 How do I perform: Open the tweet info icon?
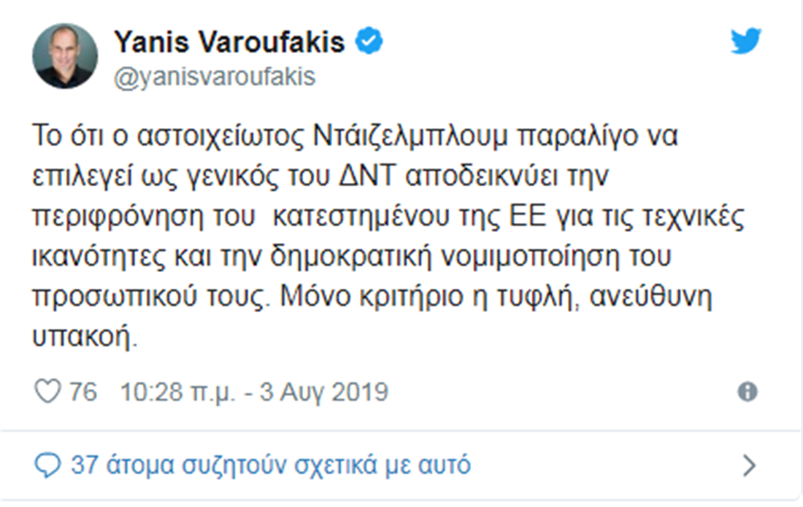[747, 392]
